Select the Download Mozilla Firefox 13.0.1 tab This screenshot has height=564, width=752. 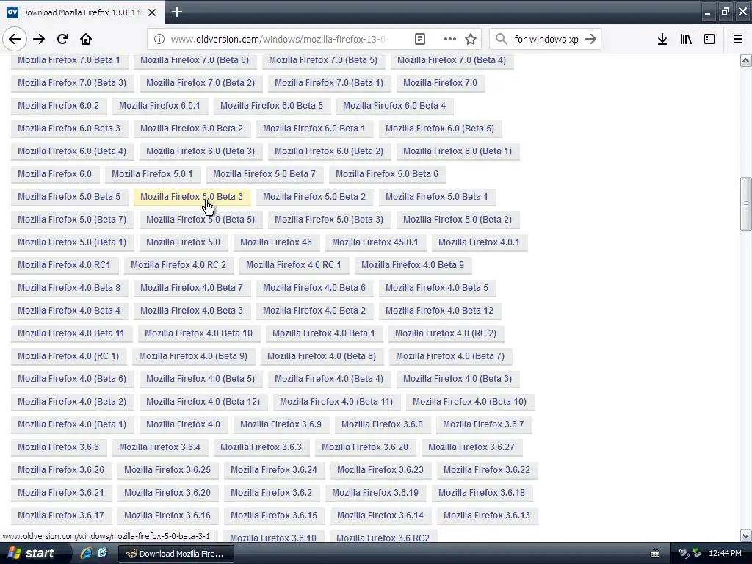click(82, 12)
